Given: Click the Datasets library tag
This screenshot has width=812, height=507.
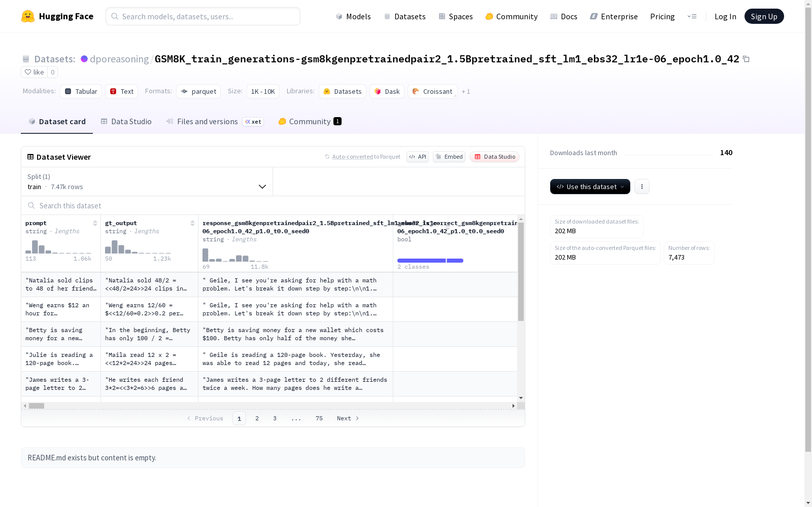Looking at the screenshot, I should tap(343, 91).
